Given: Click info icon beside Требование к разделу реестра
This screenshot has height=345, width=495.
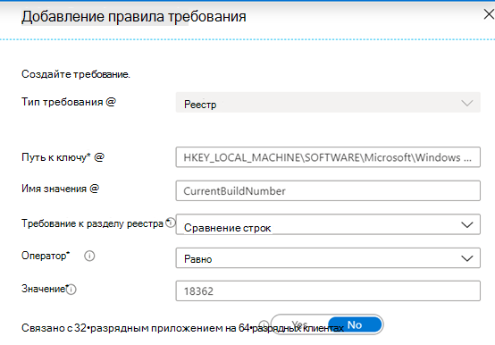Looking at the screenshot, I should pyautogui.click(x=171, y=223).
